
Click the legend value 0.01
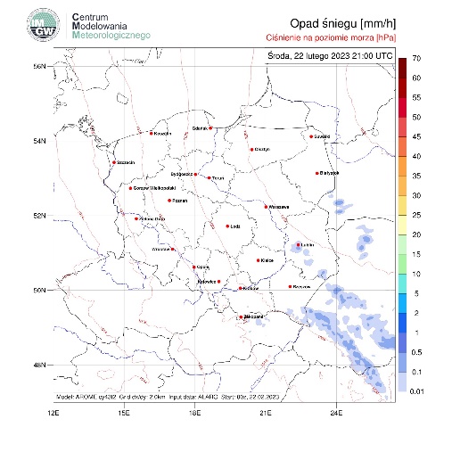[416, 391]
